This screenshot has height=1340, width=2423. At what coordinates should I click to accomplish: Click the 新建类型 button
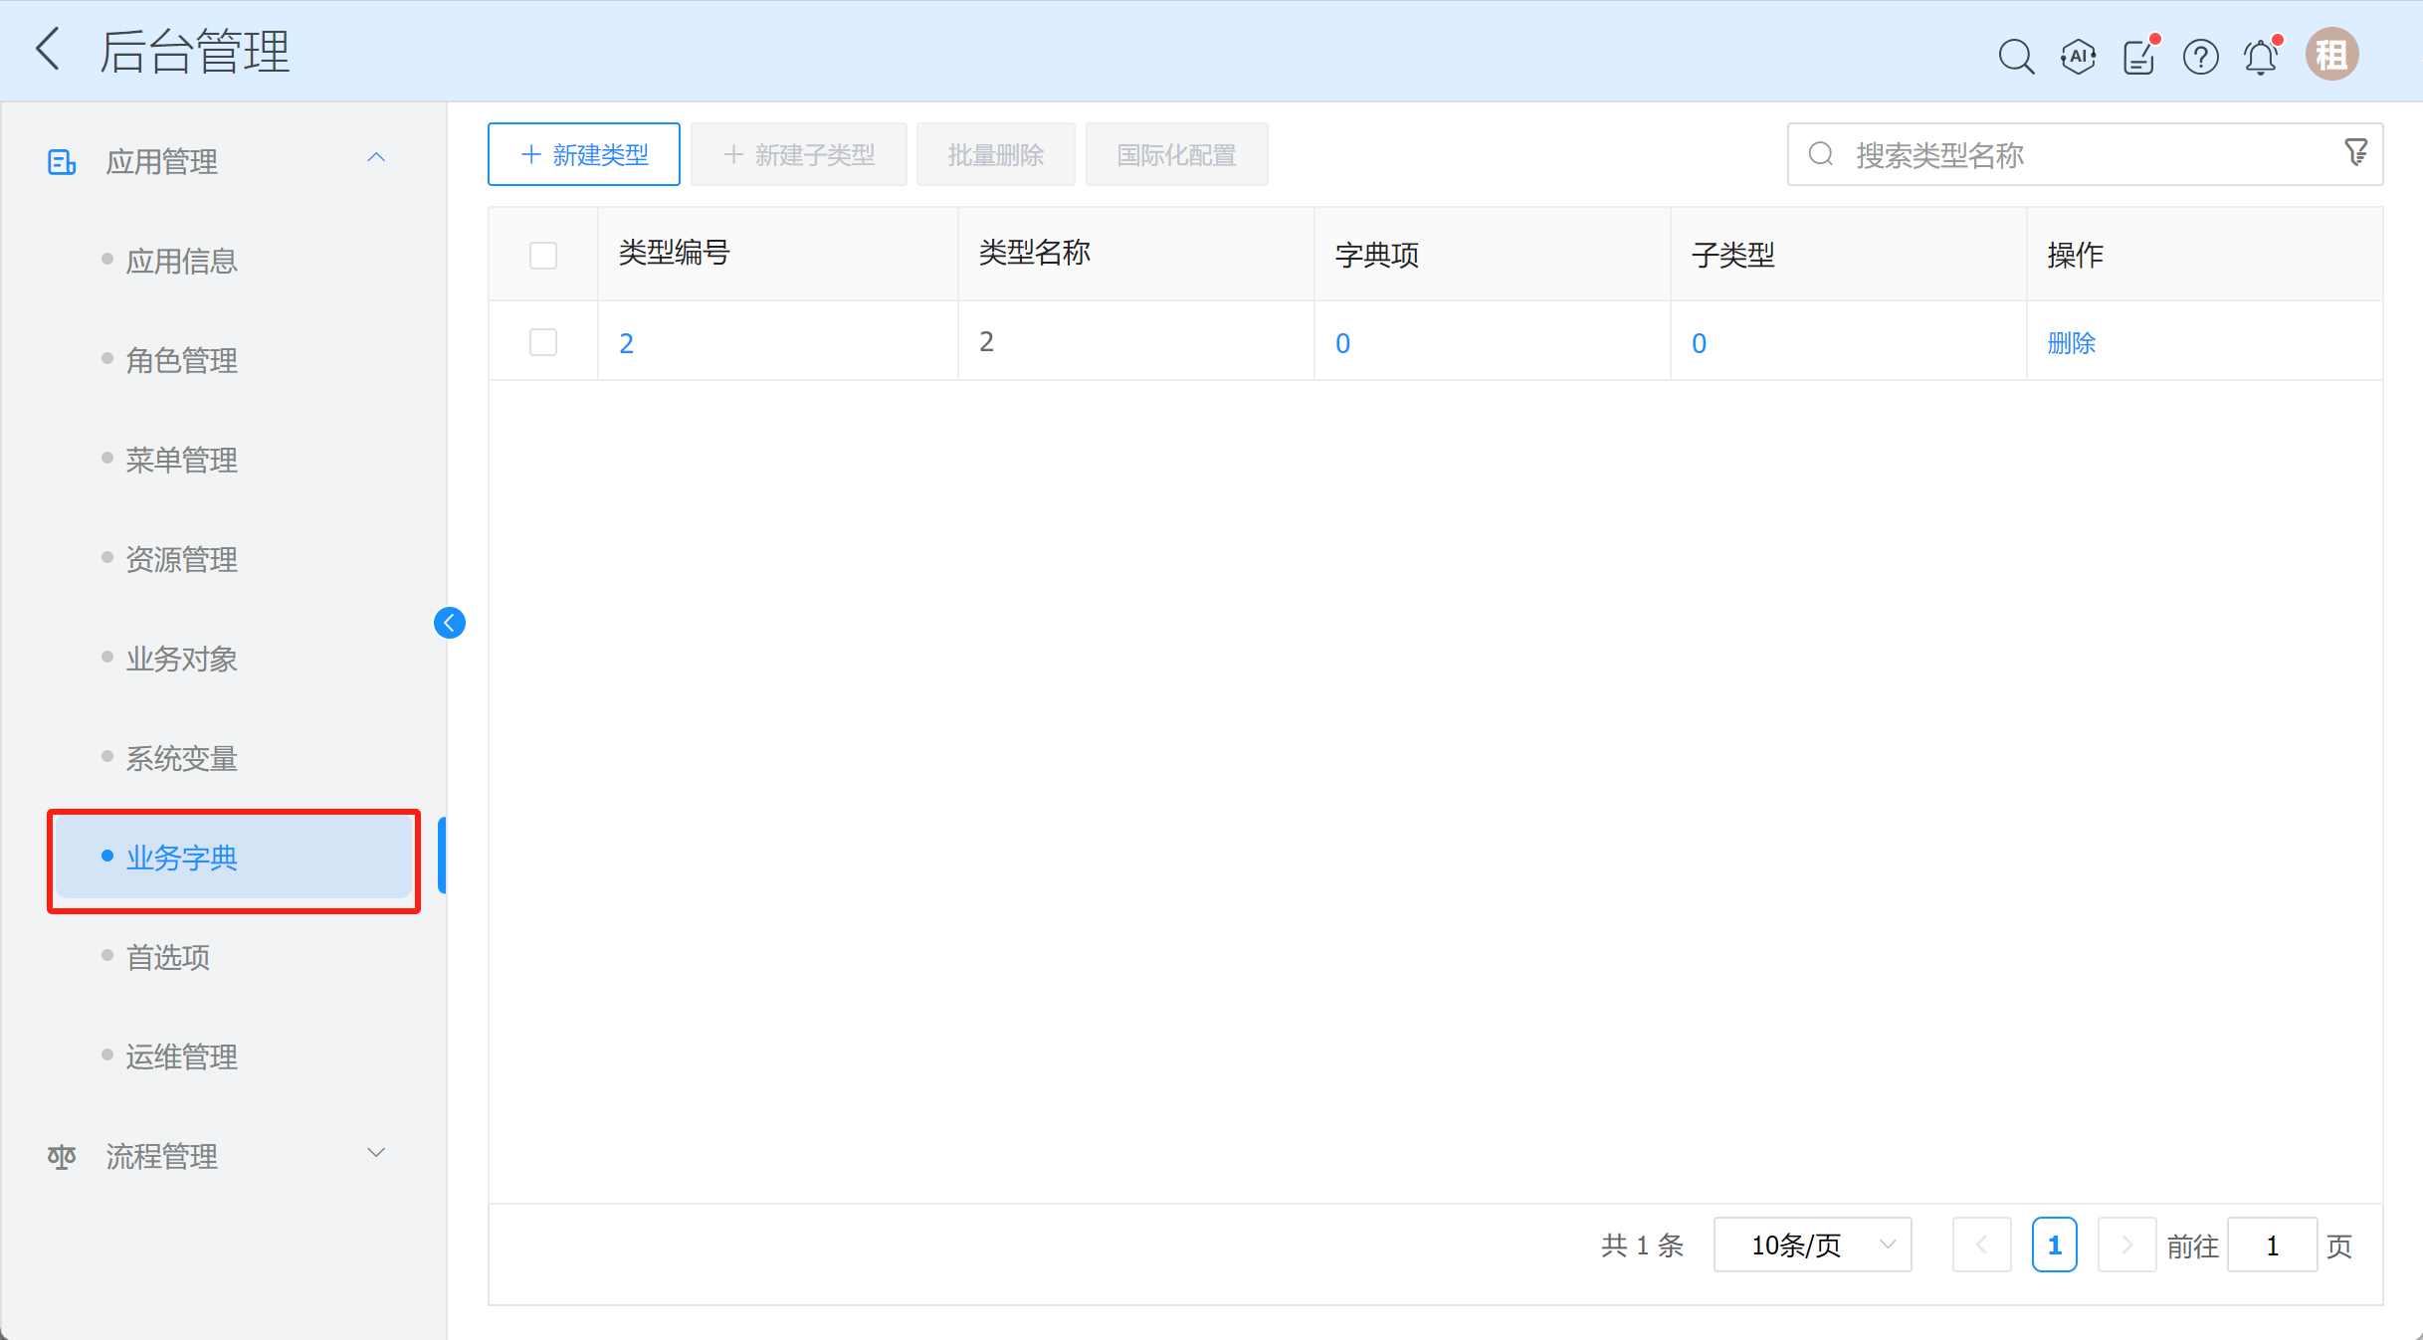(584, 154)
